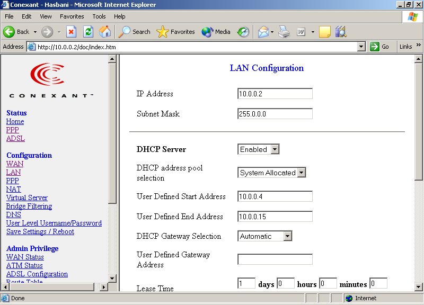Click the main page scrollbar down arrow
The width and height of the screenshot is (424, 305).
[x=418, y=287]
